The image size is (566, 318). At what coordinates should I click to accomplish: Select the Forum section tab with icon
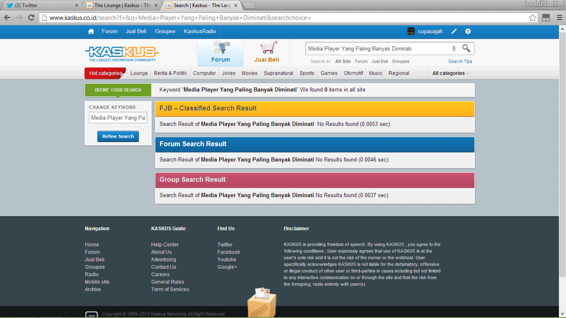pyautogui.click(x=220, y=53)
